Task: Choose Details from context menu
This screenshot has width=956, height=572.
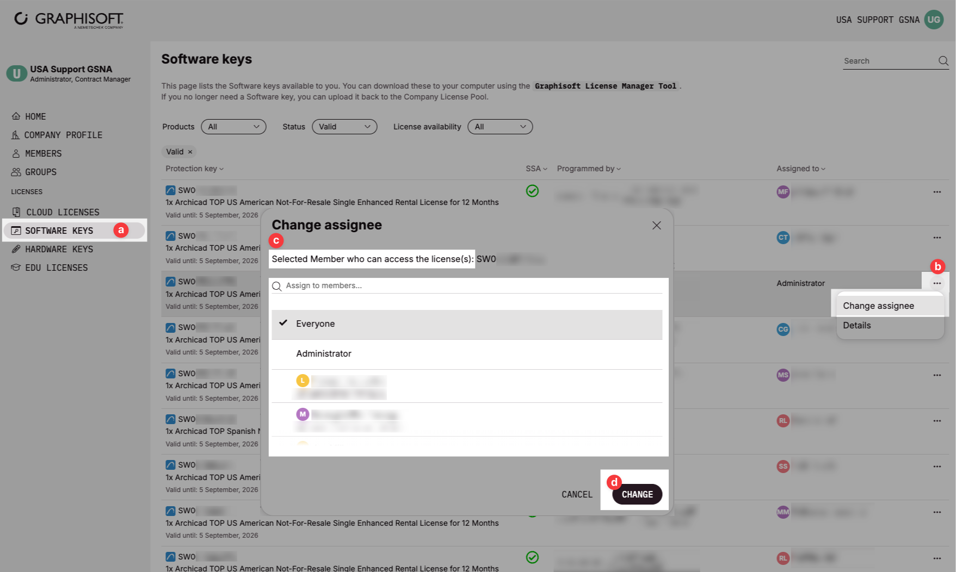Action: click(x=890, y=325)
